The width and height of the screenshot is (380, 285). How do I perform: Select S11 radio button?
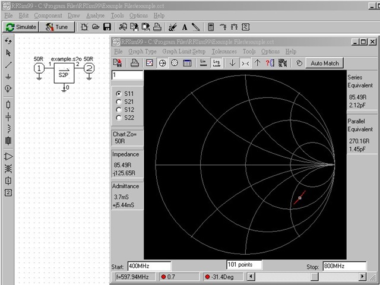pyautogui.click(x=119, y=94)
